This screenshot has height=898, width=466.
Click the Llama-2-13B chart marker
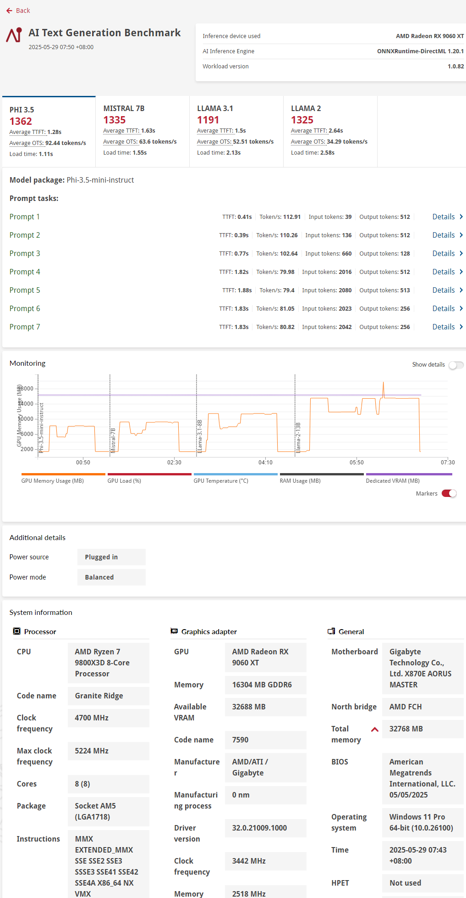point(298,438)
